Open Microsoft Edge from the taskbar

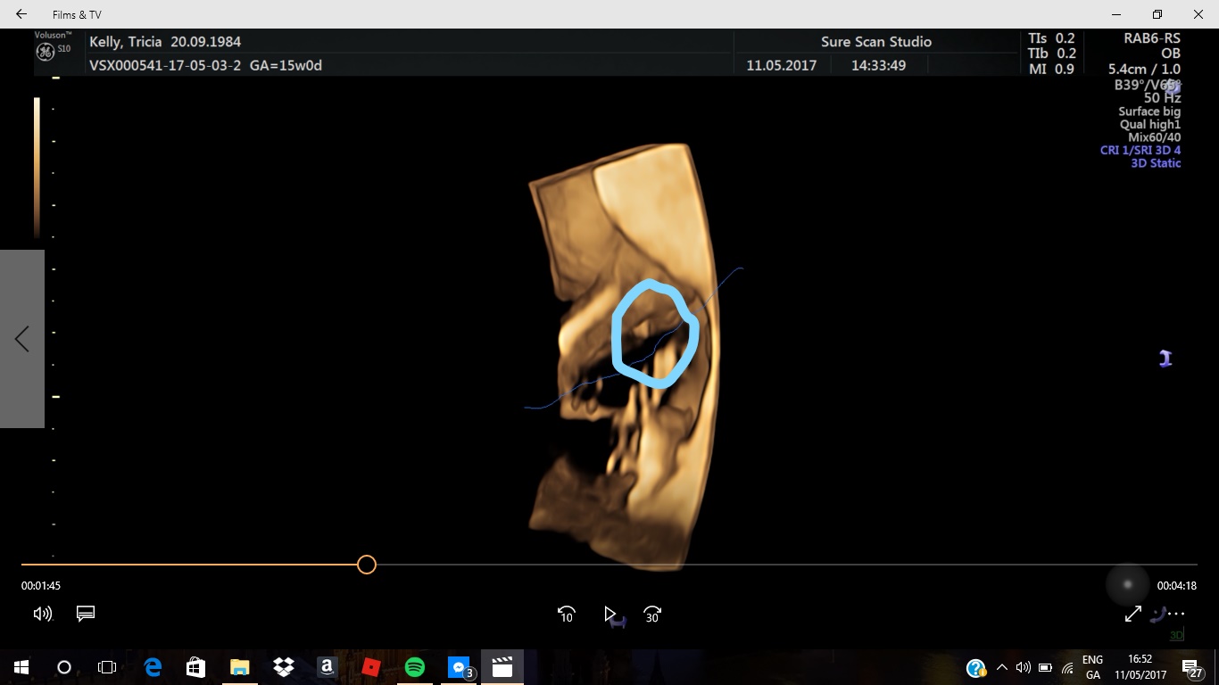click(153, 667)
